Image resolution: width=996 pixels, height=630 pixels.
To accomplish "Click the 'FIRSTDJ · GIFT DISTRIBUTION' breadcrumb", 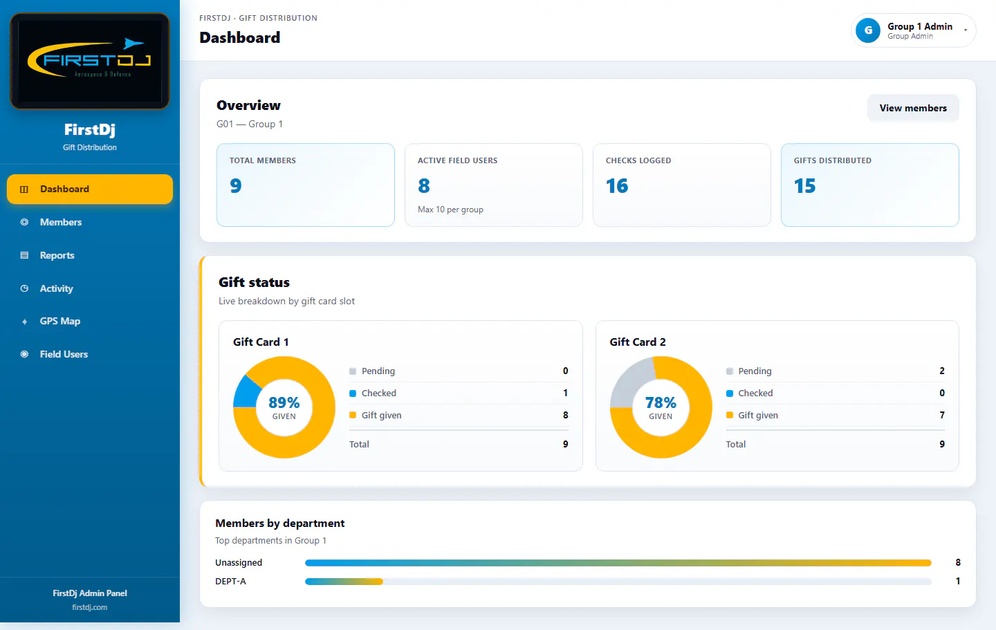I will click(259, 18).
